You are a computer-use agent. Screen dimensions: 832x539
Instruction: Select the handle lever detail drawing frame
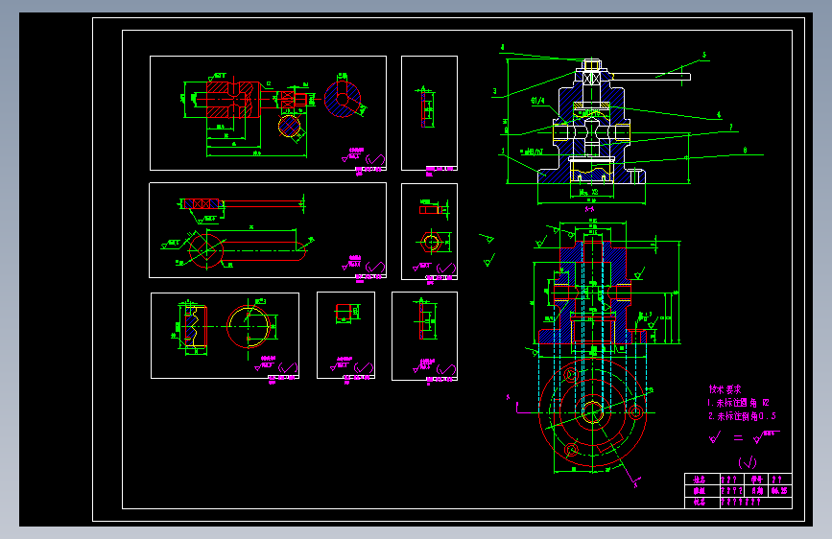click(268, 230)
